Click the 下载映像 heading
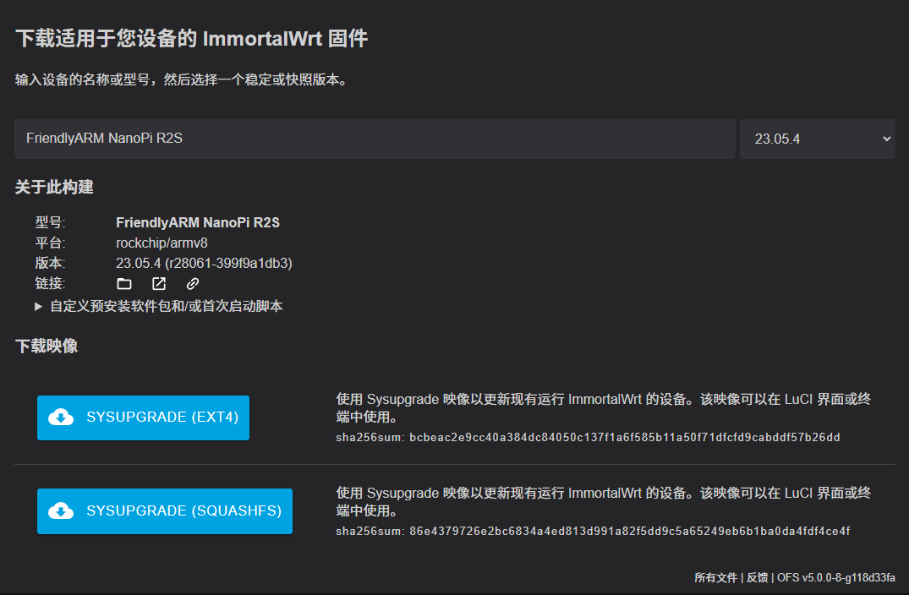909x595 pixels. pos(46,346)
